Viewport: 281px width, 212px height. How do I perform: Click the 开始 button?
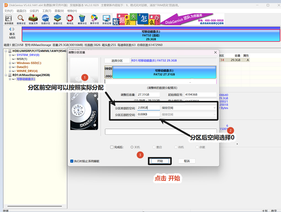(160, 161)
